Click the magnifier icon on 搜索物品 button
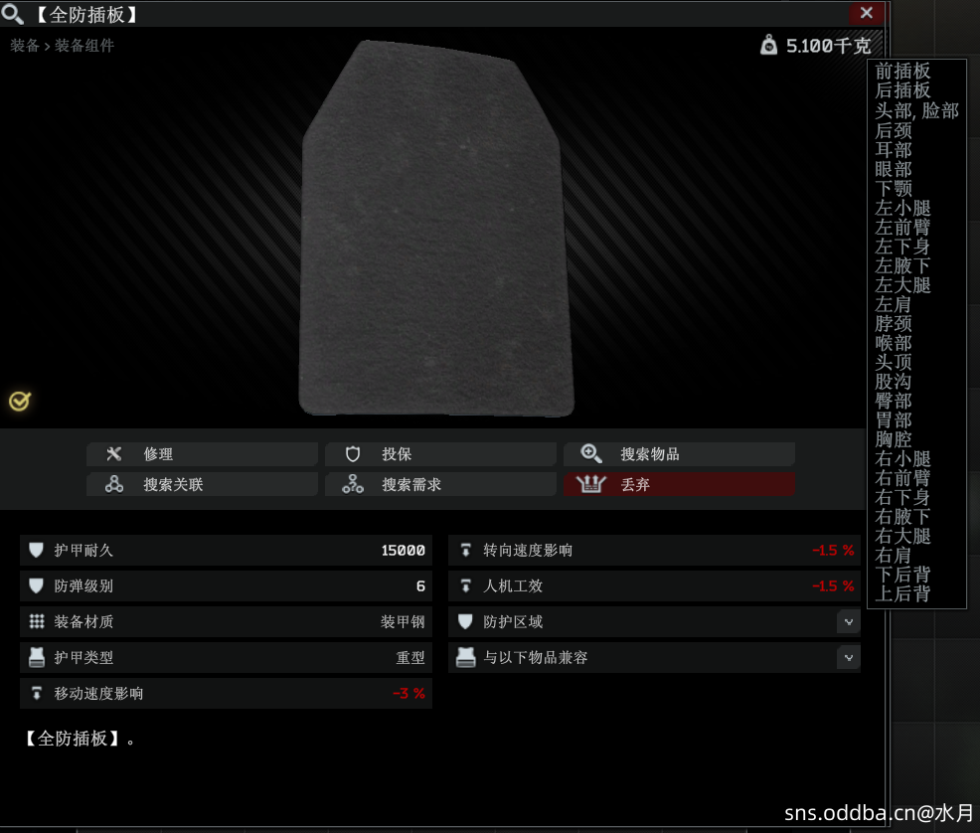 (590, 454)
